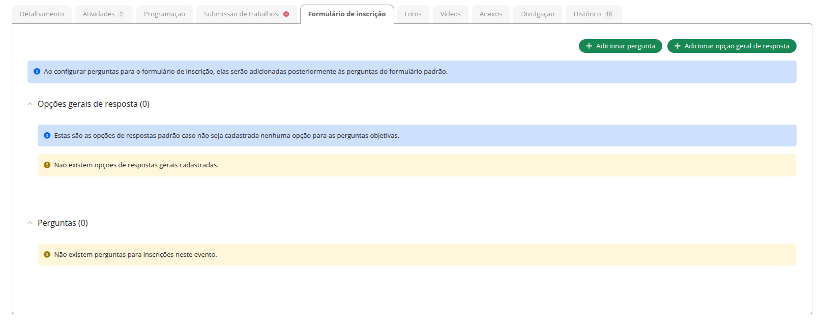This screenshot has width=822, height=328.
Task: Switch to the Vídeos tab
Action: pos(450,14)
